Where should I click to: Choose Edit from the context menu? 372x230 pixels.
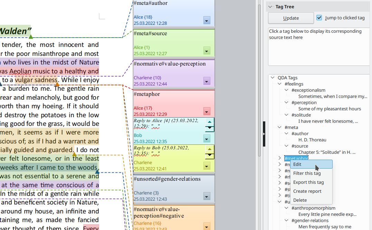(311, 164)
